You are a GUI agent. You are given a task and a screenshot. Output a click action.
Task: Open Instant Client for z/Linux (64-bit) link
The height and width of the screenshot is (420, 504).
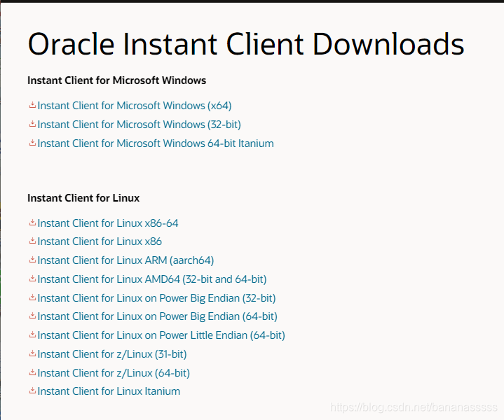pos(114,373)
